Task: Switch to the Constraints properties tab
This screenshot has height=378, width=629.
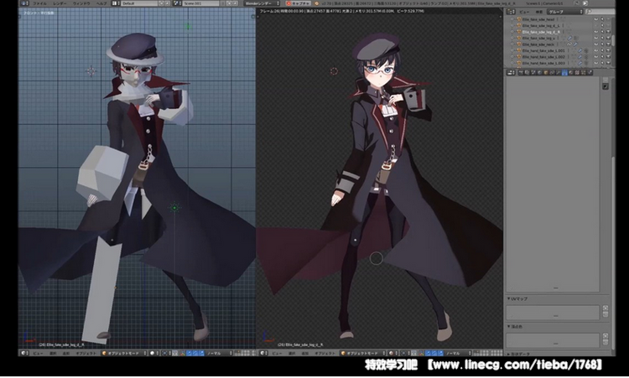Action: (552, 73)
